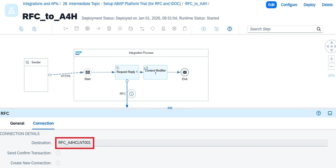The height and width of the screenshot is (168, 336).
Task: Open Integrations and APIs breadcrumb link
Action: click(40, 4)
